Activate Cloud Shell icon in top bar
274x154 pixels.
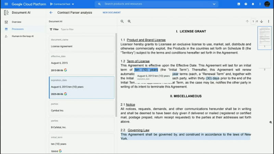click(x=239, y=4)
